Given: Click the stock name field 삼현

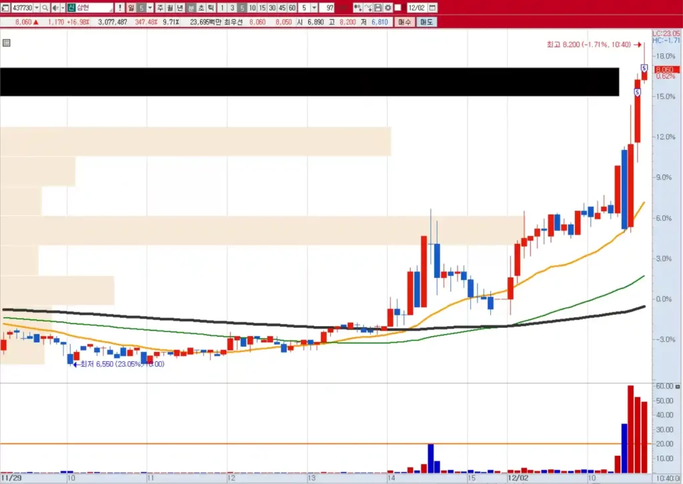Looking at the screenshot, I should [95, 8].
